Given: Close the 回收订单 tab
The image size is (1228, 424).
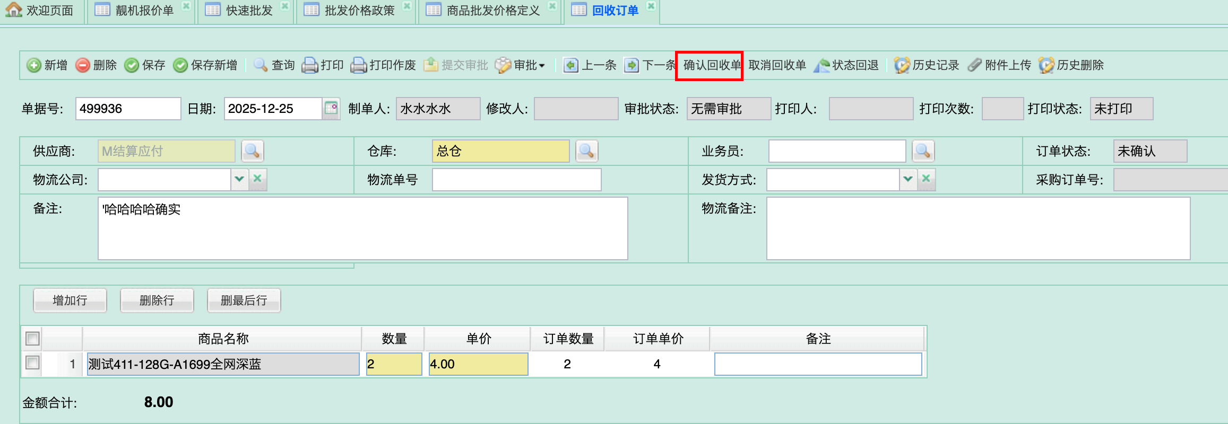Looking at the screenshot, I should point(651,6).
